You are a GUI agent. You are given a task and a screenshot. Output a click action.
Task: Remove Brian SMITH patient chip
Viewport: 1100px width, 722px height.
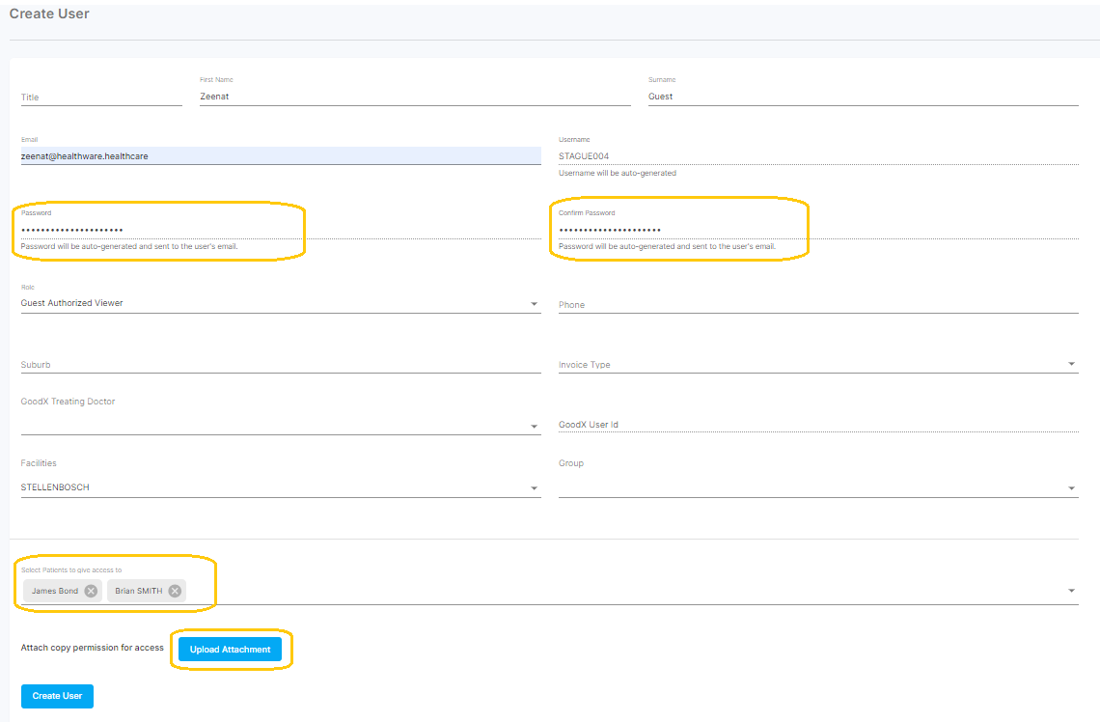point(175,591)
